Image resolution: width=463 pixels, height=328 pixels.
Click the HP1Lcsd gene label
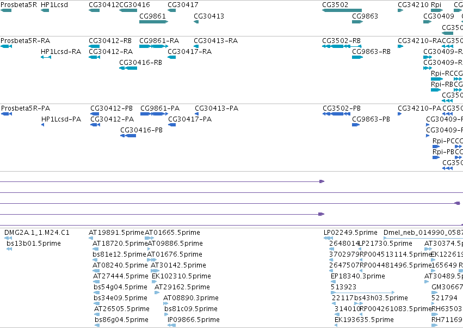tap(54, 5)
